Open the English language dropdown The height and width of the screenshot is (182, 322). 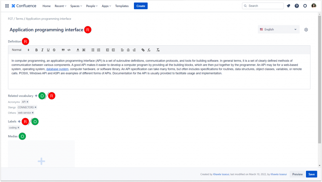pos(278,29)
